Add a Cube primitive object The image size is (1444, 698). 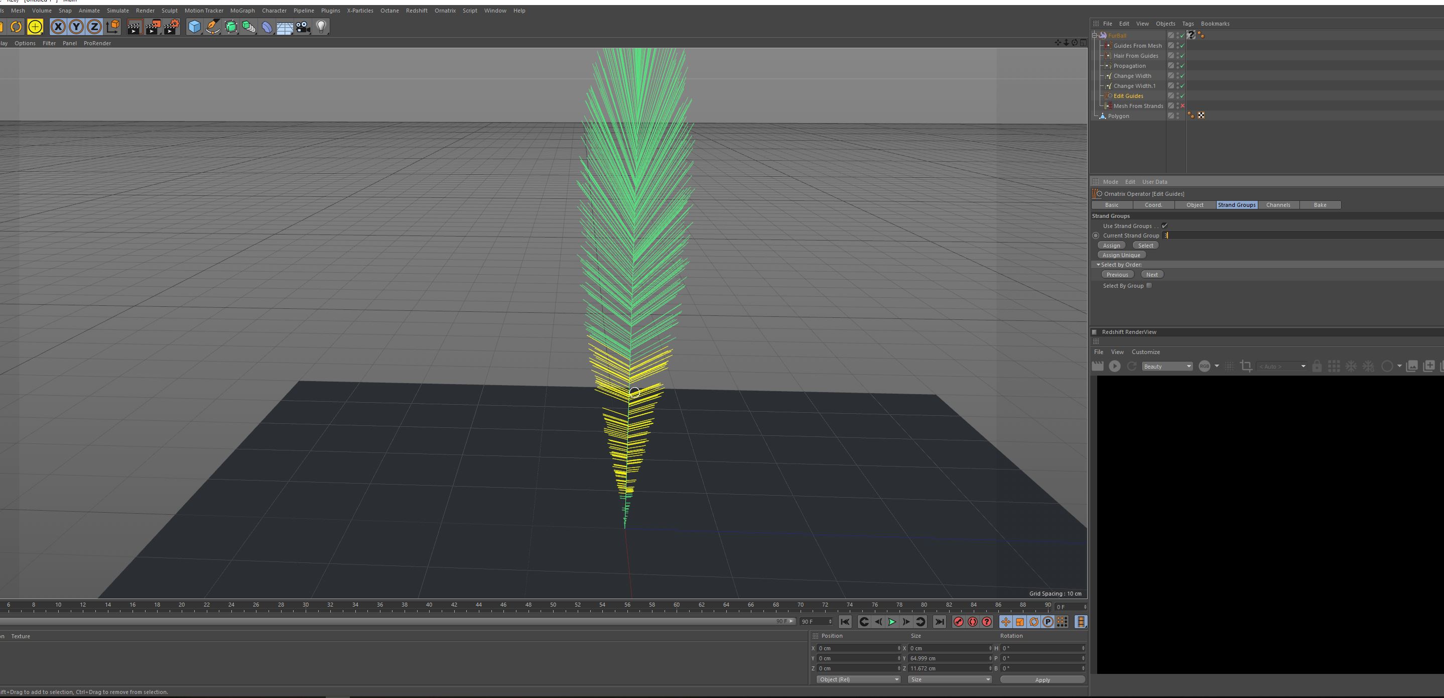coord(194,27)
